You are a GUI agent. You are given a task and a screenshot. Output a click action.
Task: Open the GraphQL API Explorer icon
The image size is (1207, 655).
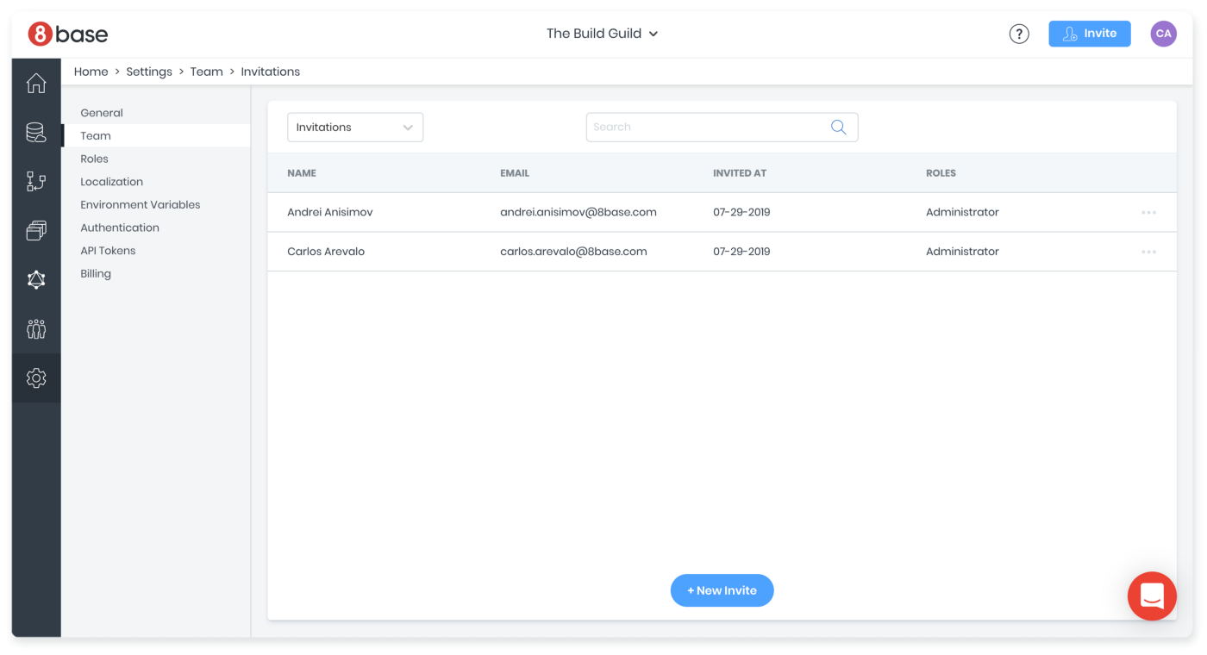pyautogui.click(x=35, y=279)
